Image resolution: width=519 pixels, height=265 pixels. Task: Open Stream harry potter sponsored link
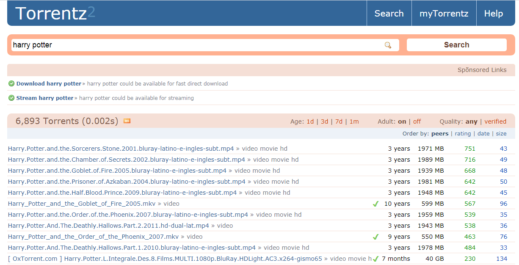[x=45, y=98]
